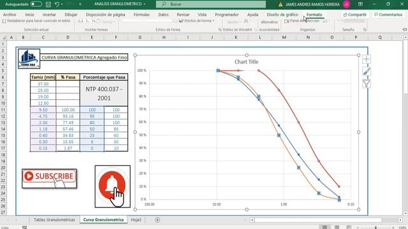Click the Buscar search box
The height and width of the screenshot is (229, 408).
[x=211, y=4]
